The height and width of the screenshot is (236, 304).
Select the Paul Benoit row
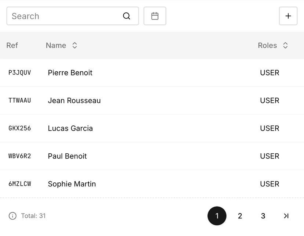pos(67,156)
